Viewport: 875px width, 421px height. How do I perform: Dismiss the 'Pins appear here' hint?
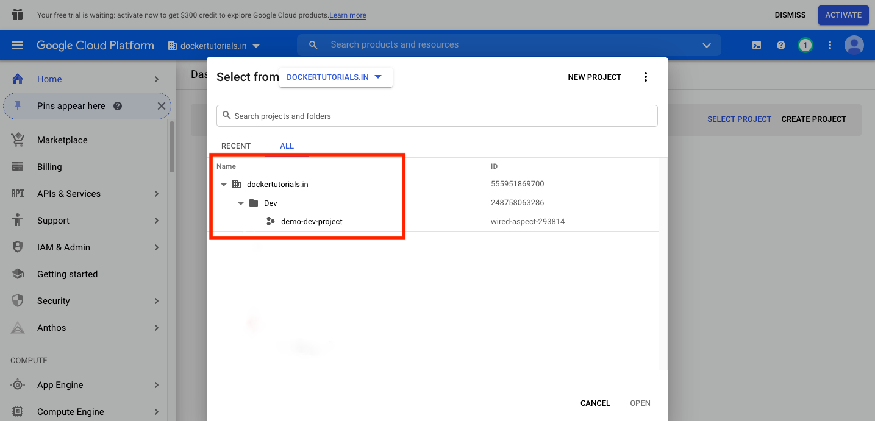pyautogui.click(x=162, y=106)
